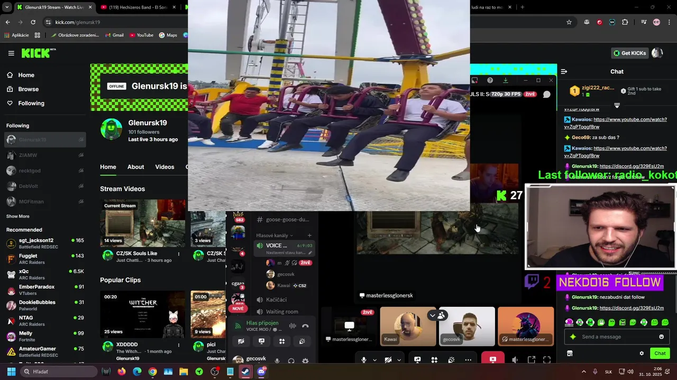Open the Kick shop icon below the chat
The width and height of the screenshot is (677, 380).
coord(570,353)
